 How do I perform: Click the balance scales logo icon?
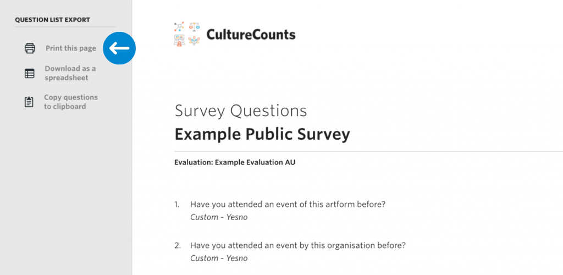click(194, 27)
